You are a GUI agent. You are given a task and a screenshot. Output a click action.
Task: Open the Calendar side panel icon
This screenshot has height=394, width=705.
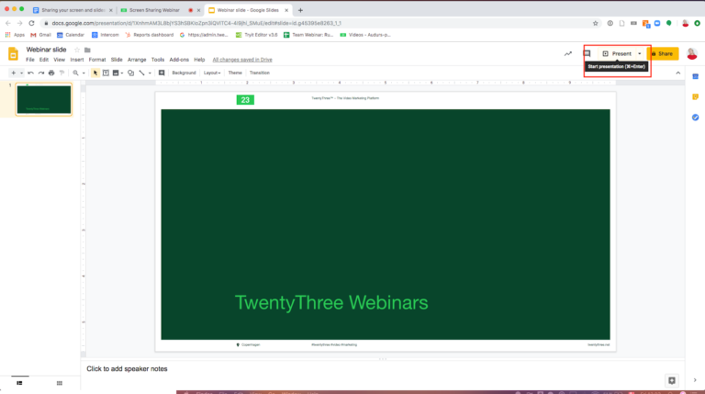[x=695, y=77]
